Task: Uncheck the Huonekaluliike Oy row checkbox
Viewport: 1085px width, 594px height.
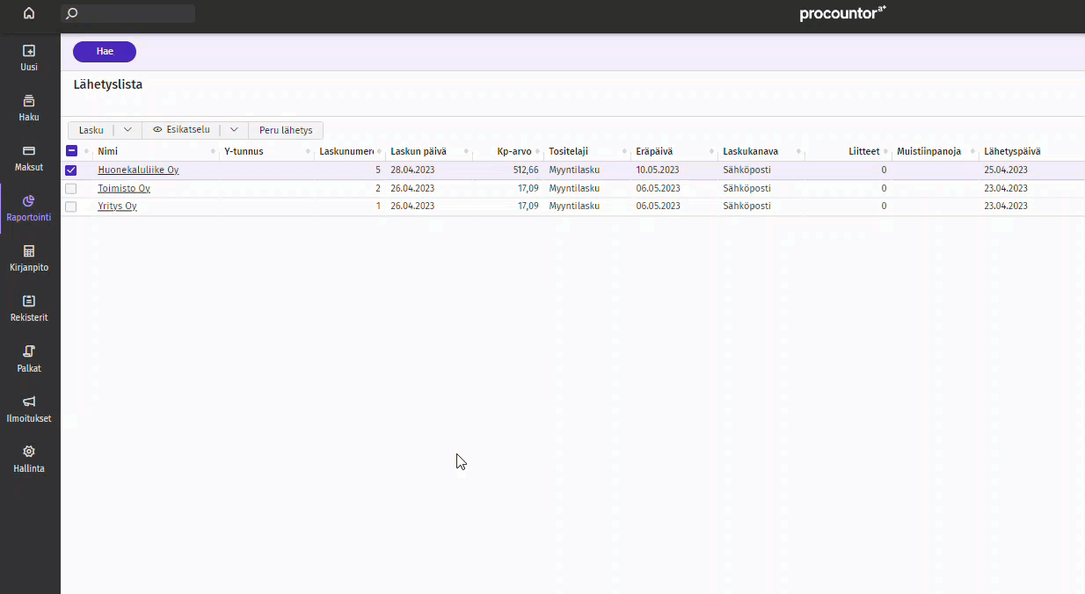Action: pos(71,170)
